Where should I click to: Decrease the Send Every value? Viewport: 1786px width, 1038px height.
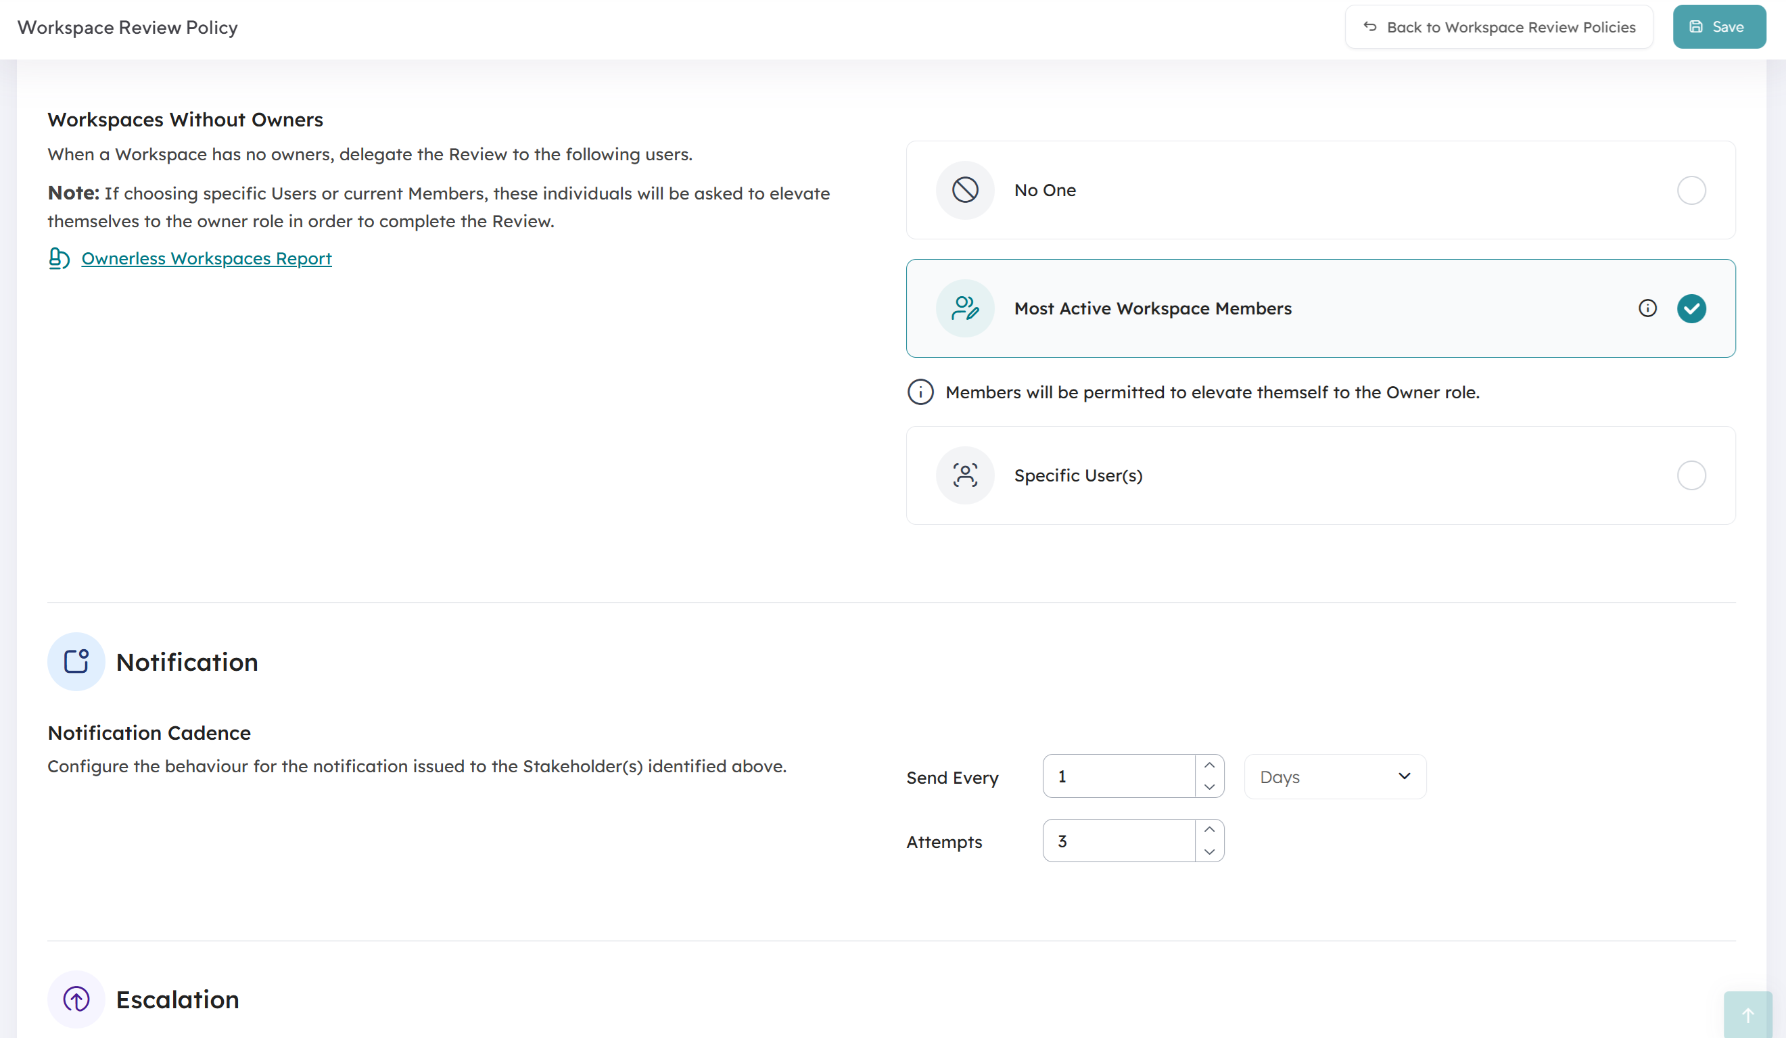click(1209, 787)
